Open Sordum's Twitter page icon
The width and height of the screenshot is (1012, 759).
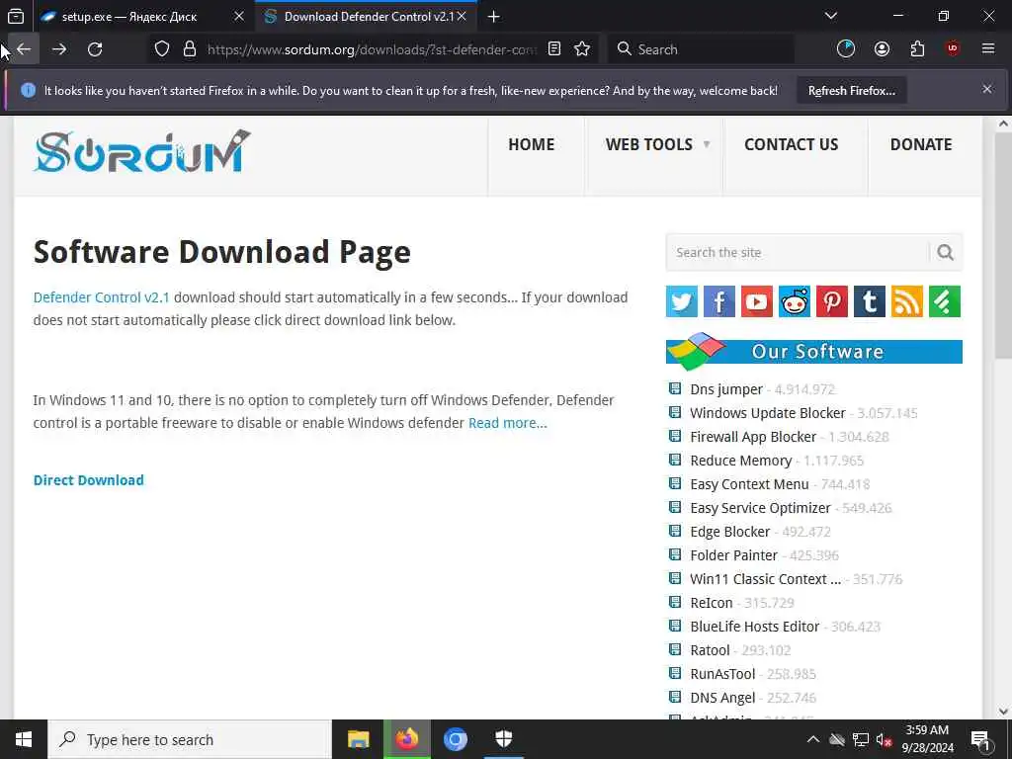pos(682,301)
